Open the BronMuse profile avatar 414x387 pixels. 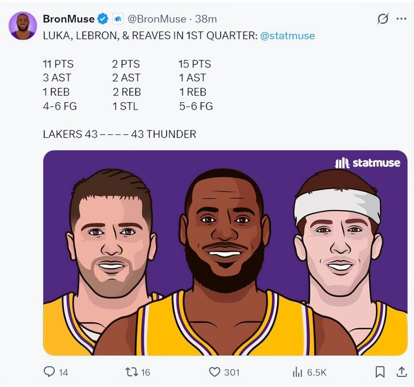[22, 26]
